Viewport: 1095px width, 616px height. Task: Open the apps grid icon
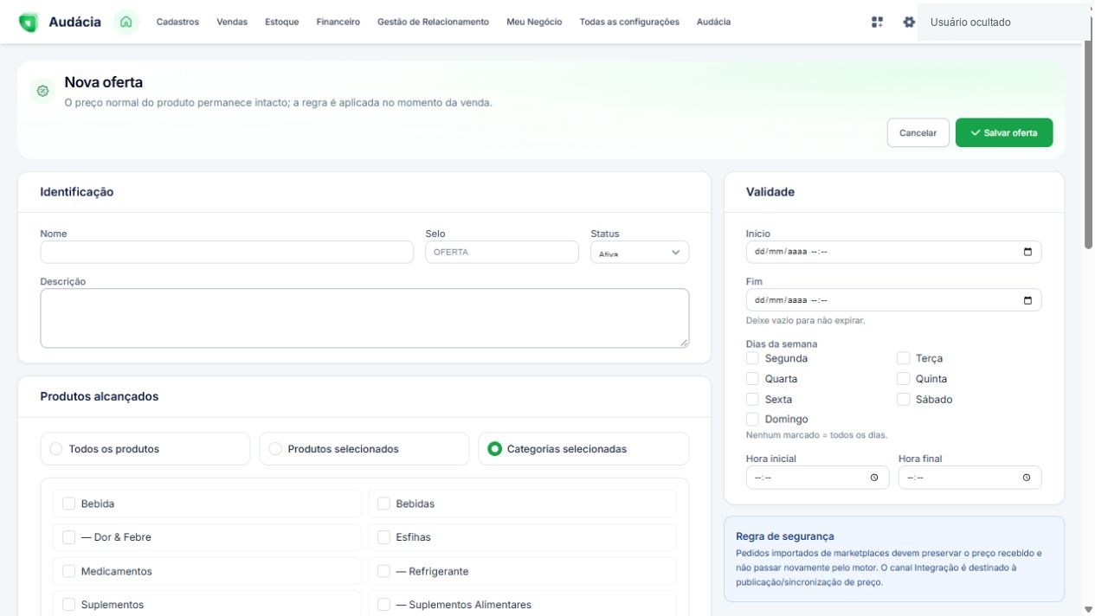[x=877, y=22]
